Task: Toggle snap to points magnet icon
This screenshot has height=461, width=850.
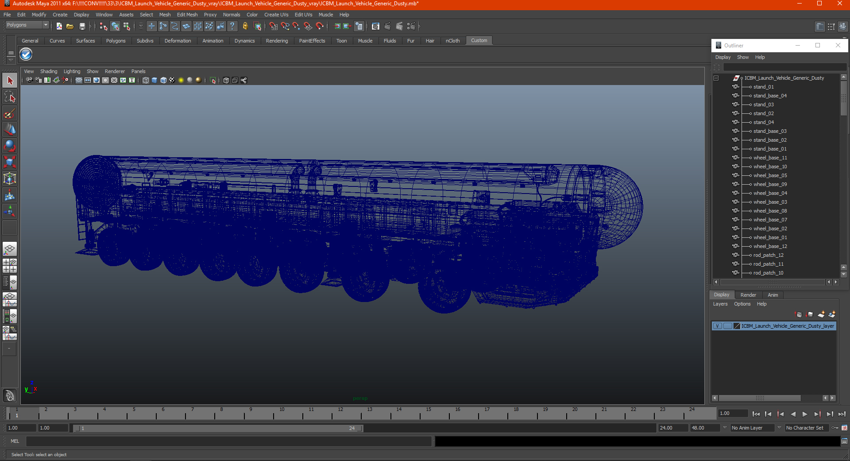Action: [296, 27]
